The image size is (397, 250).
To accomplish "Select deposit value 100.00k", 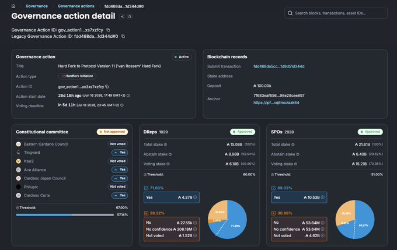I will [x=262, y=86].
